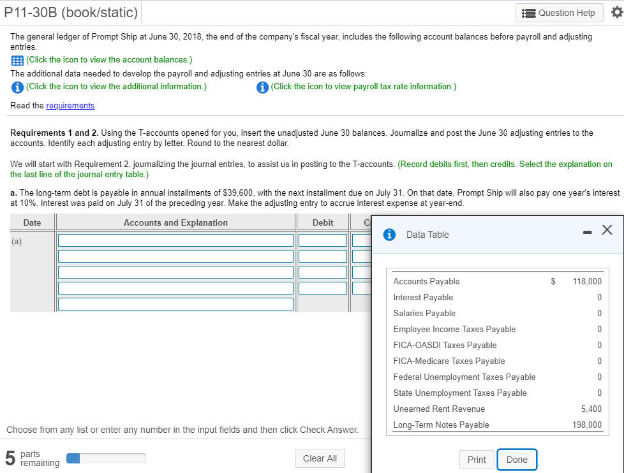
Task: Print the Data Table
Action: (477, 460)
